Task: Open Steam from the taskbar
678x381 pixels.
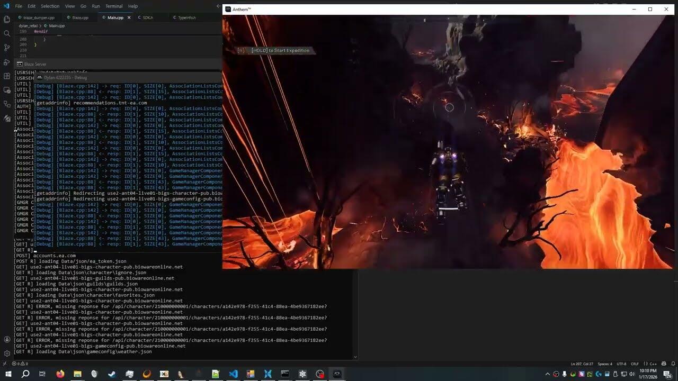Action: click(x=112, y=374)
